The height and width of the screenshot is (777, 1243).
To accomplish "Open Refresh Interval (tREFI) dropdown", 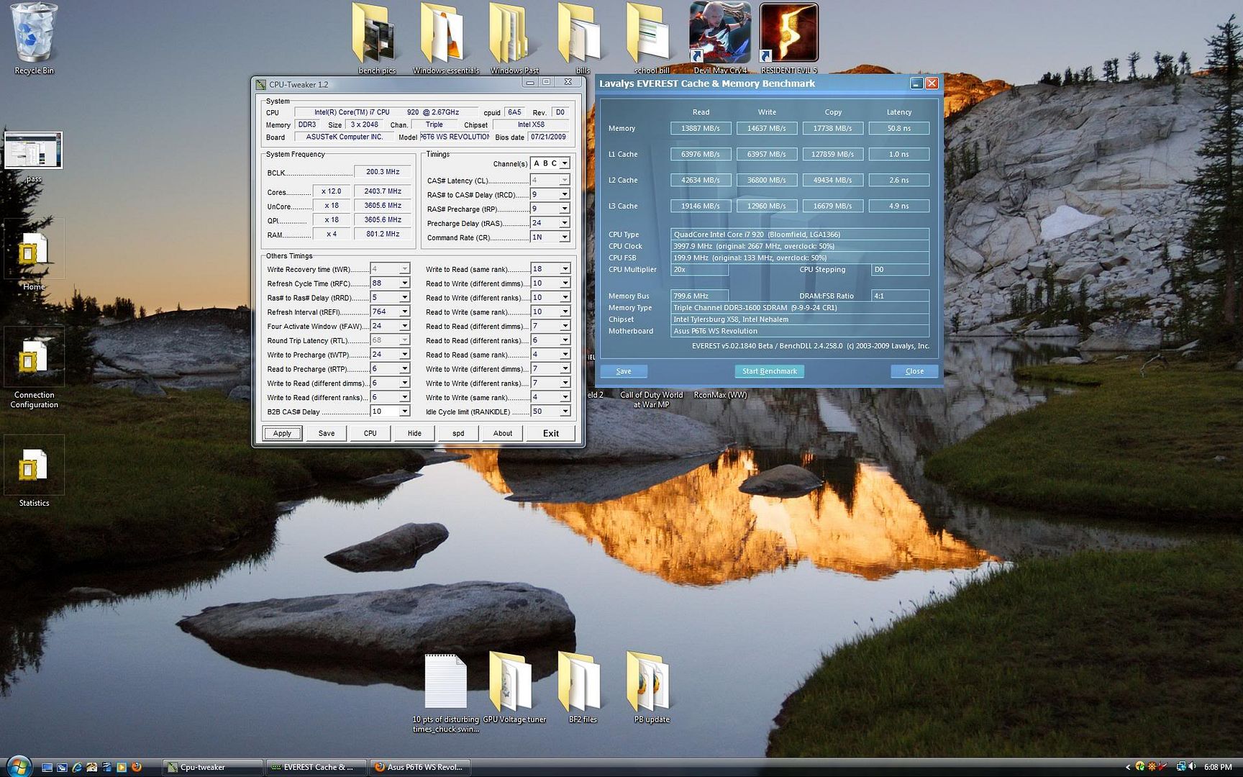I will [404, 312].
